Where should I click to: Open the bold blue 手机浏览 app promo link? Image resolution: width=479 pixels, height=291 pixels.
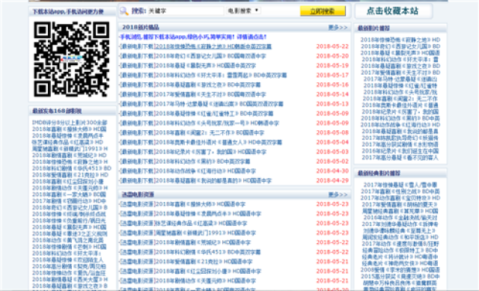pyautogui.click(x=193, y=37)
